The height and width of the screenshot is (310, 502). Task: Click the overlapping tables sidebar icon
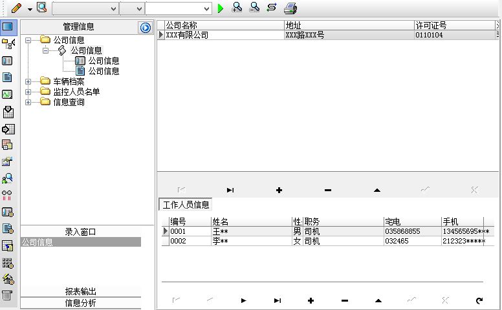pyautogui.click(x=7, y=145)
